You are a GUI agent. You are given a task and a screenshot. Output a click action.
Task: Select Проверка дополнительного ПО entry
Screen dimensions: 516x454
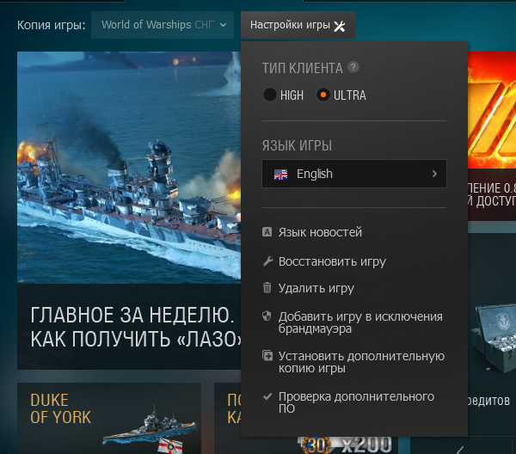[356, 402]
